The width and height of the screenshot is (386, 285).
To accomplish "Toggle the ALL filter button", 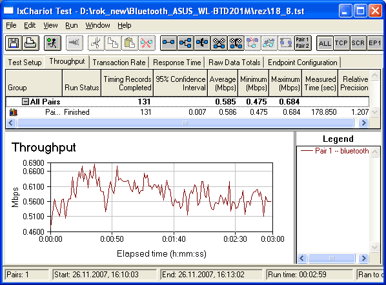I will [325, 43].
